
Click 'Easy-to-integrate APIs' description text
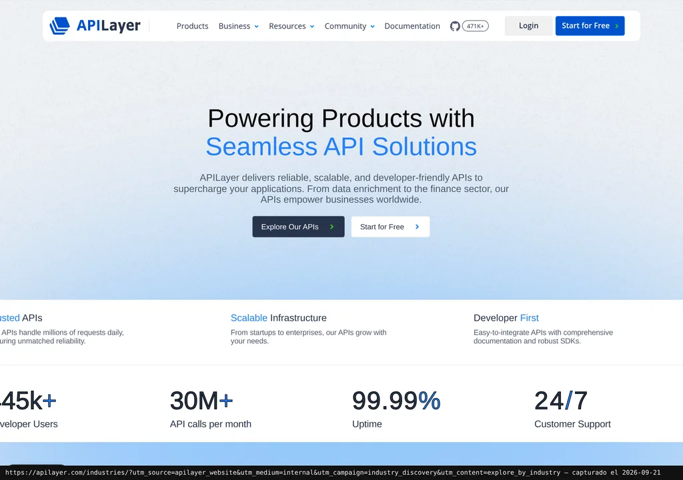pos(543,337)
